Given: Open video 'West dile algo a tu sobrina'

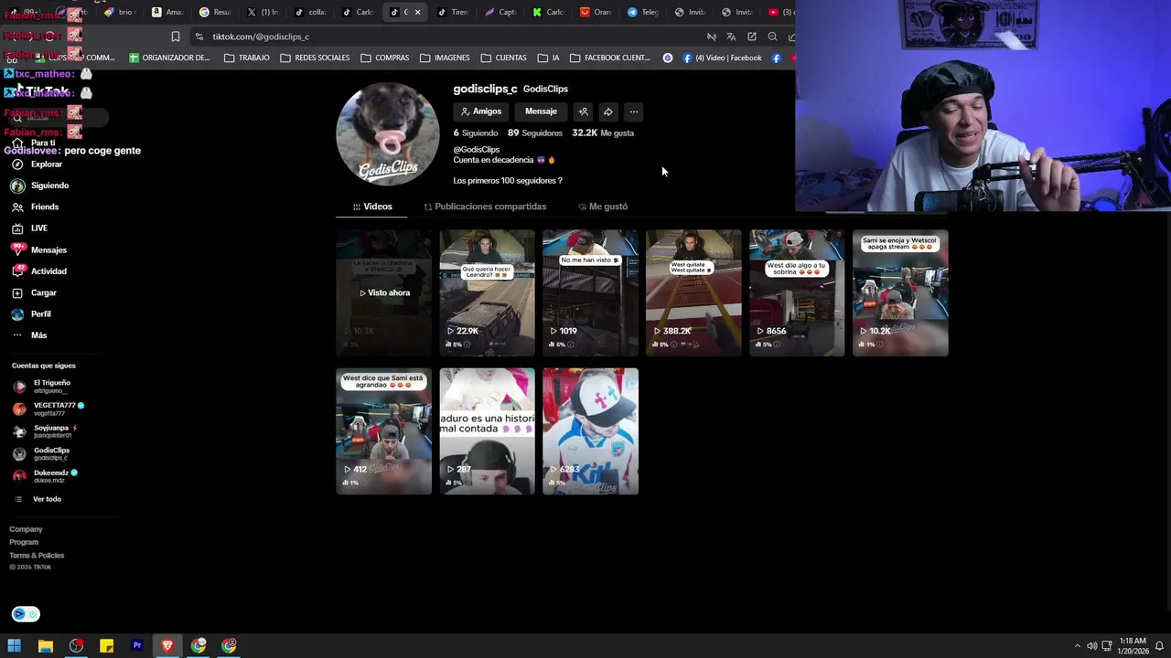Looking at the screenshot, I should (798, 292).
